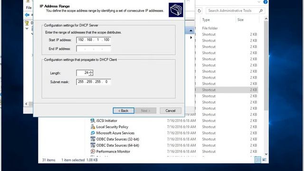Open the File menu in DHCP console
Screen dimensions: 304x171
(x=28, y=8)
